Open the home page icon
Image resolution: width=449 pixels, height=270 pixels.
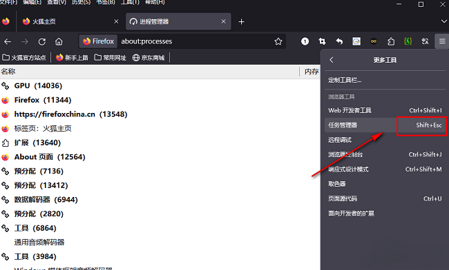pos(59,41)
